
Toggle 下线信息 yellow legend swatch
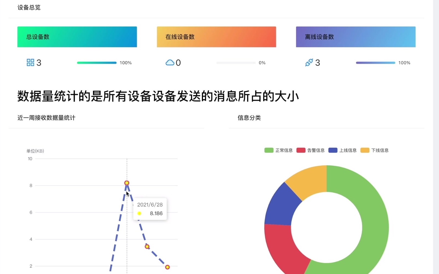(365, 150)
